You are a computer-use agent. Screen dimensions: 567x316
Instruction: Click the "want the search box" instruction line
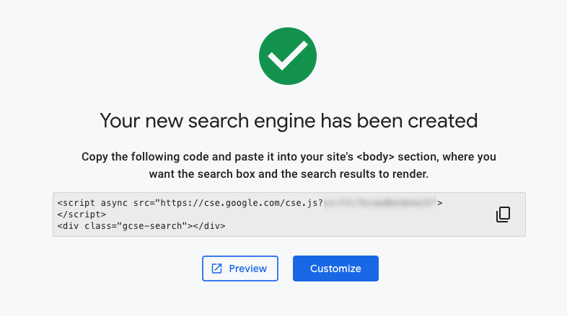[x=289, y=174]
